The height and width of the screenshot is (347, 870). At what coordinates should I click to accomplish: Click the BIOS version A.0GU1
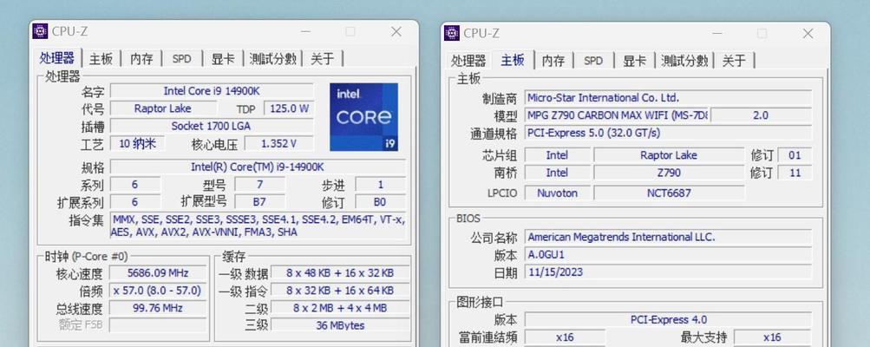(668, 255)
